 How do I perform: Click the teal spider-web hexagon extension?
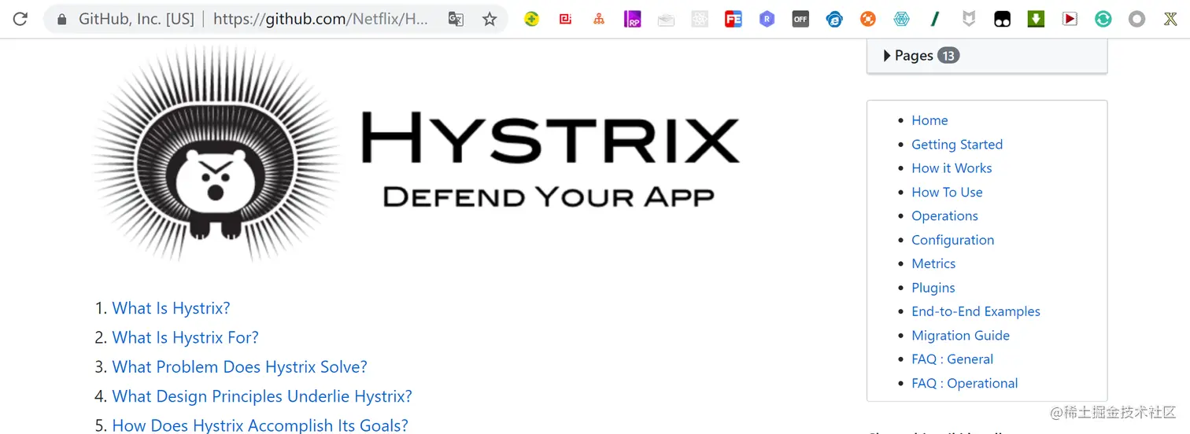click(x=901, y=19)
